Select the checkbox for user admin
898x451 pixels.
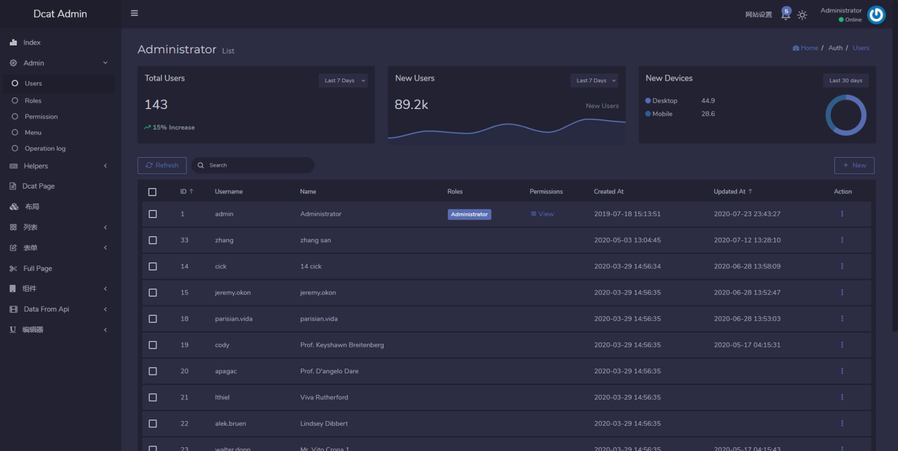pos(153,214)
